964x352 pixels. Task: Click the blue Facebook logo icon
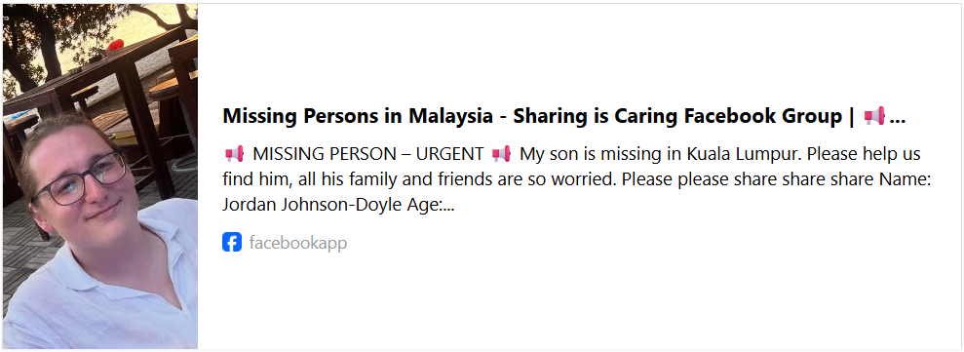[232, 243]
